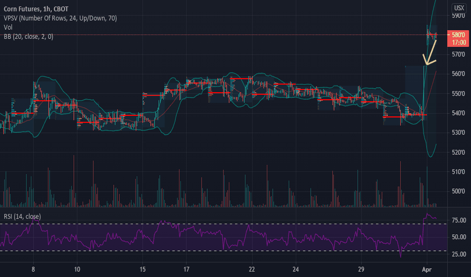Select the RSI (14, close) legend

22,216
